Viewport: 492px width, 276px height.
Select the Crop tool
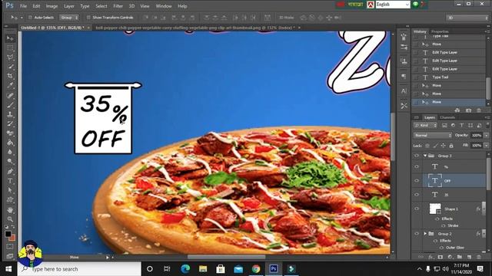point(10,76)
